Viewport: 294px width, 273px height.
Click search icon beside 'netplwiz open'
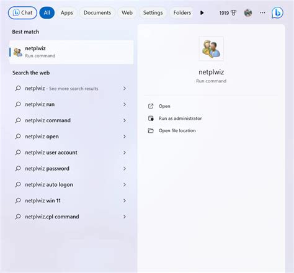[18, 136]
